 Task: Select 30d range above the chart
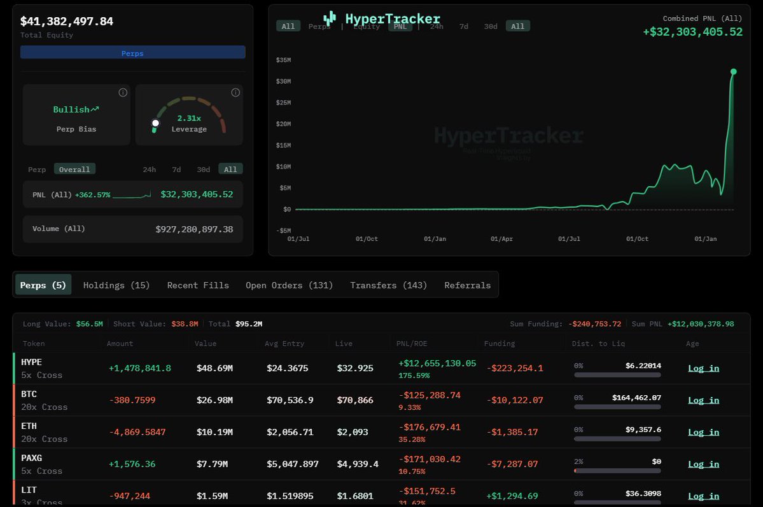pyautogui.click(x=491, y=26)
